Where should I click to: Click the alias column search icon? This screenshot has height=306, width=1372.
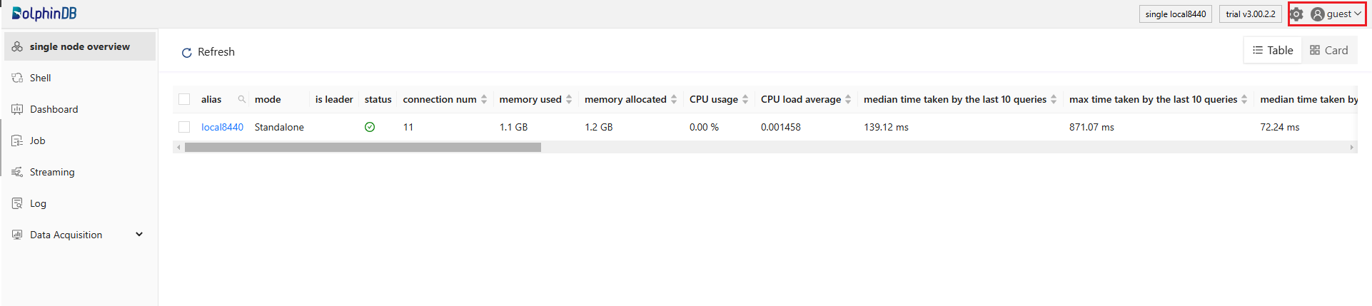click(242, 99)
